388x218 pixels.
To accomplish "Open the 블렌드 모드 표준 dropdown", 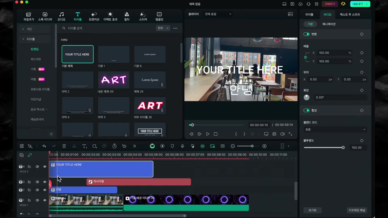I will point(335,129).
